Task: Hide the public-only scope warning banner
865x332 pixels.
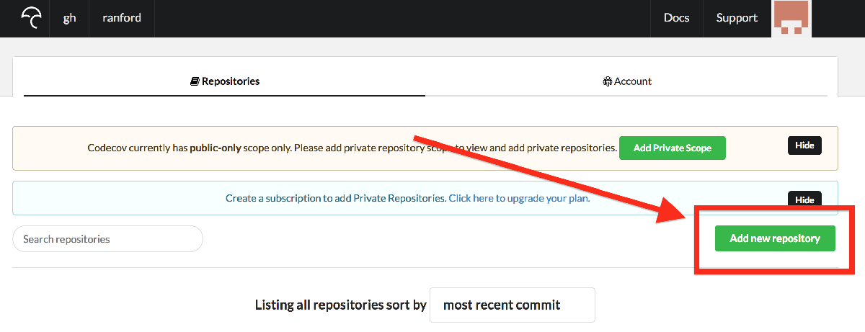Action: tap(804, 145)
